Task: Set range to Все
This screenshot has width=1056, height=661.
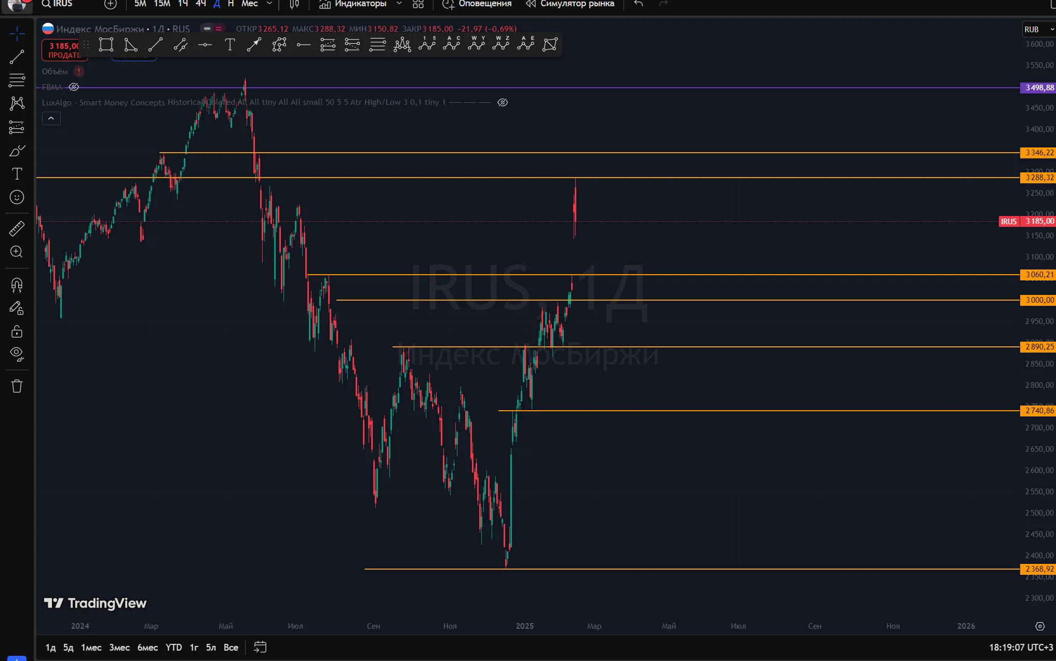Action: click(x=231, y=647)
